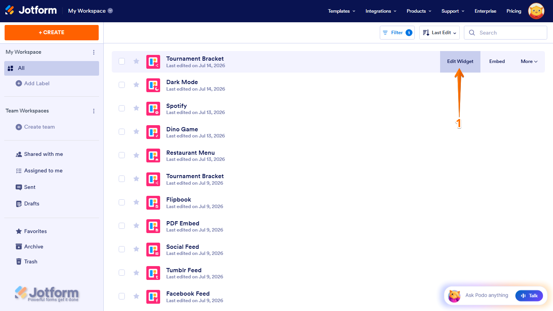Select the PDF Embed checkbox
This screenshot has height=311, width=553.
[x=122, y=226]
